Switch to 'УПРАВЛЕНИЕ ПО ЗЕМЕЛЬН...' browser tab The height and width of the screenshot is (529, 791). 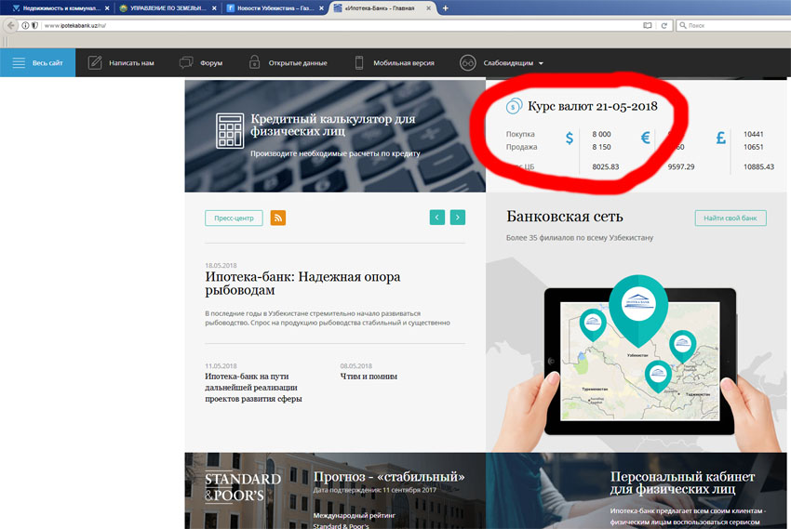[162, 7]
